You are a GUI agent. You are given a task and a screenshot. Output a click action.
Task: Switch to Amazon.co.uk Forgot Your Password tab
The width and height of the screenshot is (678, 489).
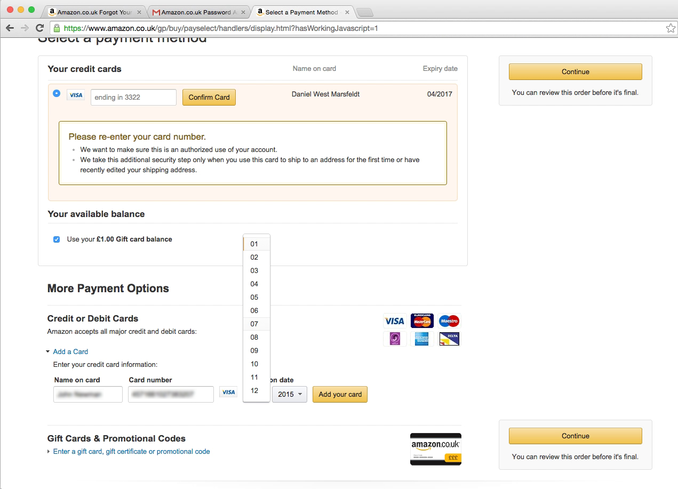94,12
